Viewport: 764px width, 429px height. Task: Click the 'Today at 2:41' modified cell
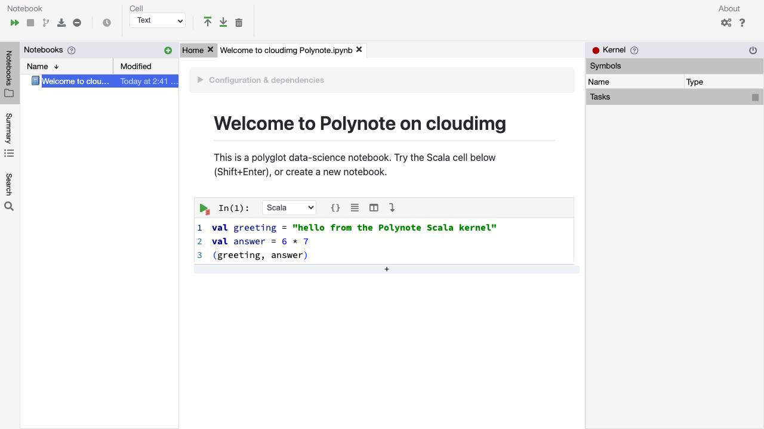click(x=149, y=81)
